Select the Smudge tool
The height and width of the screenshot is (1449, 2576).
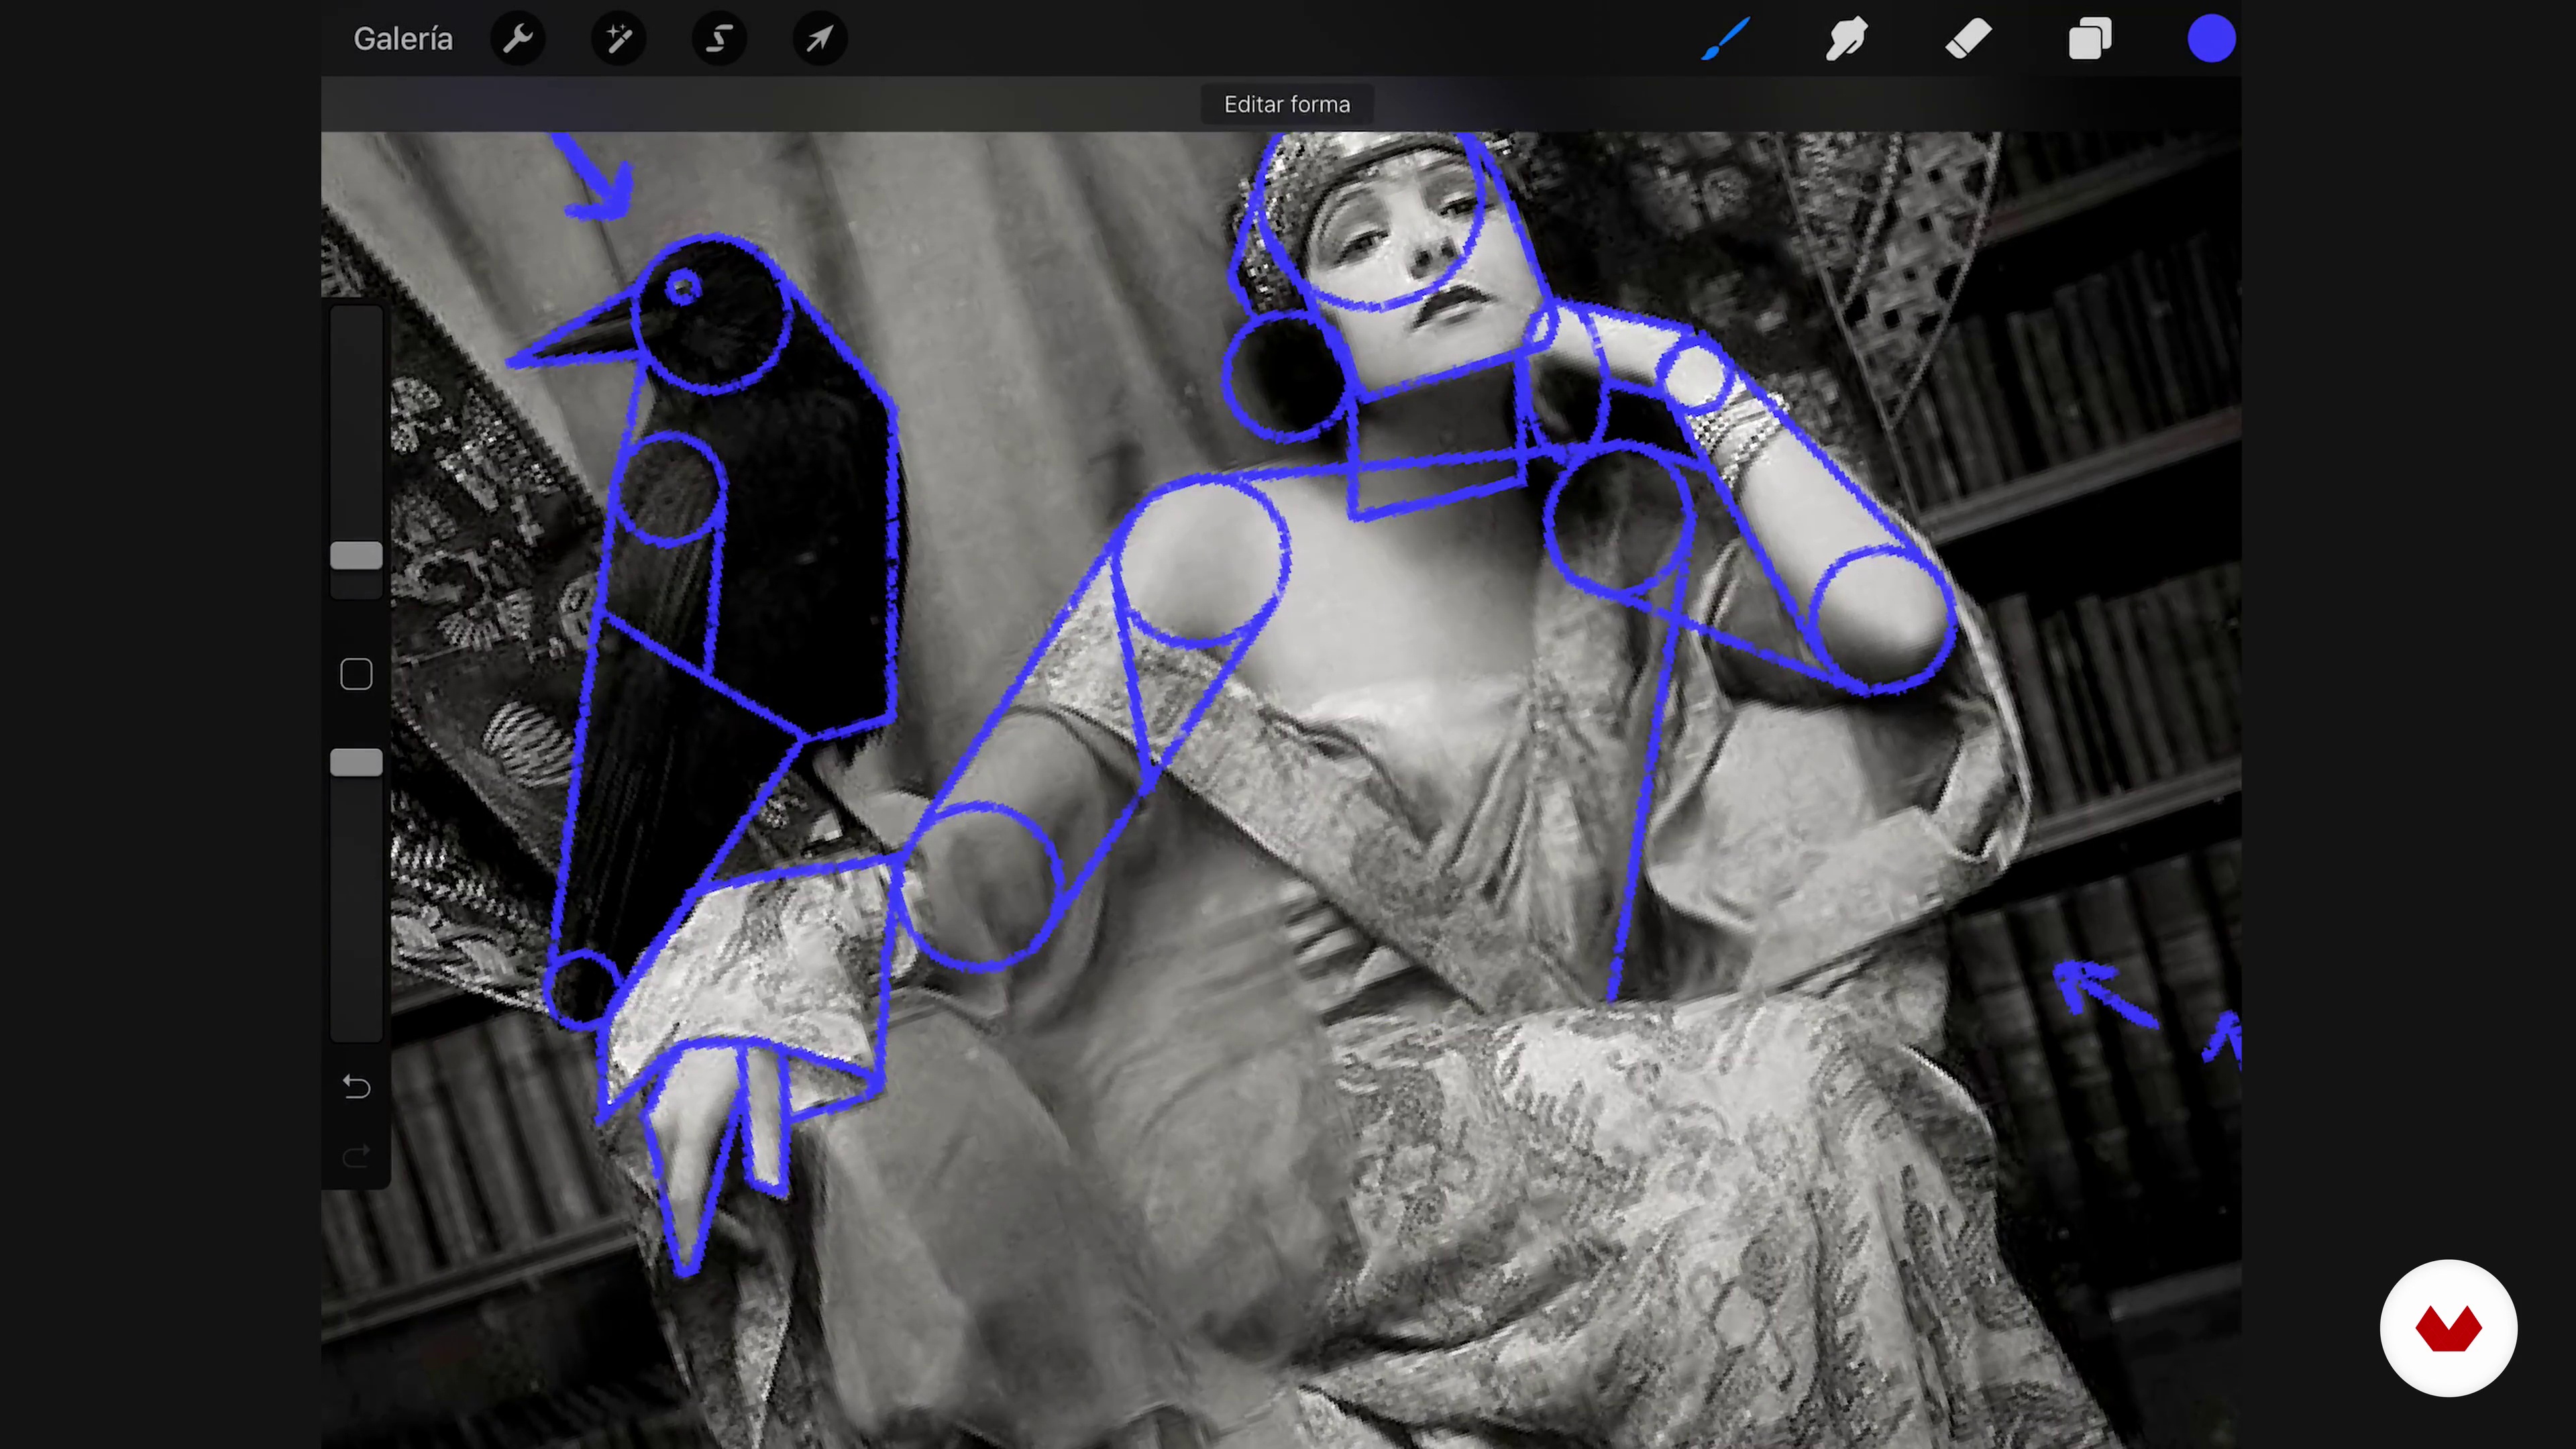click(1846, 39)
